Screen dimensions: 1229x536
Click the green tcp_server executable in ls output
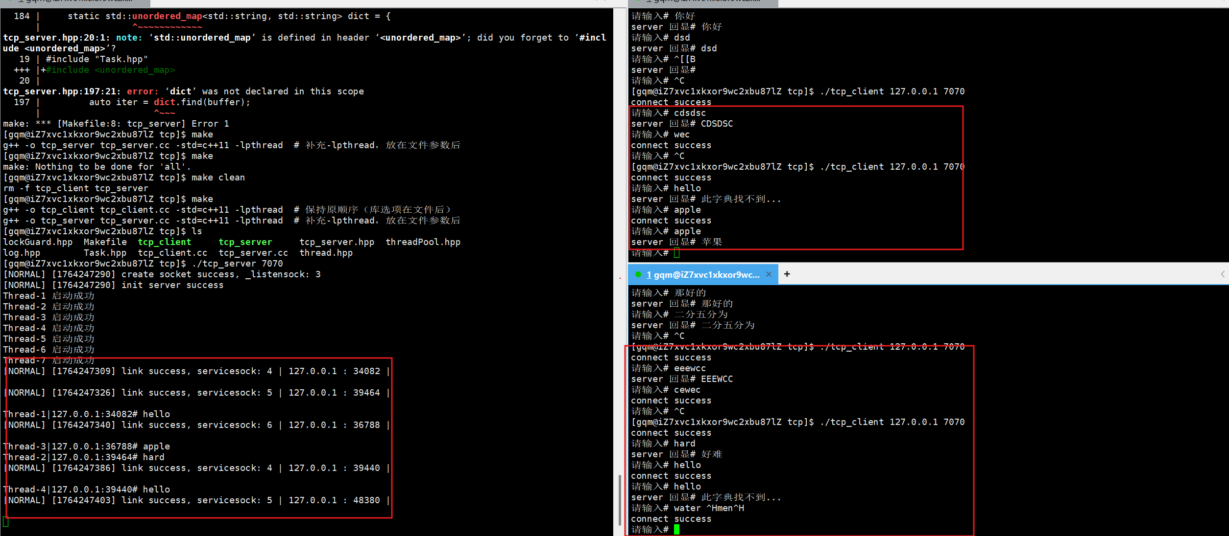245,242
